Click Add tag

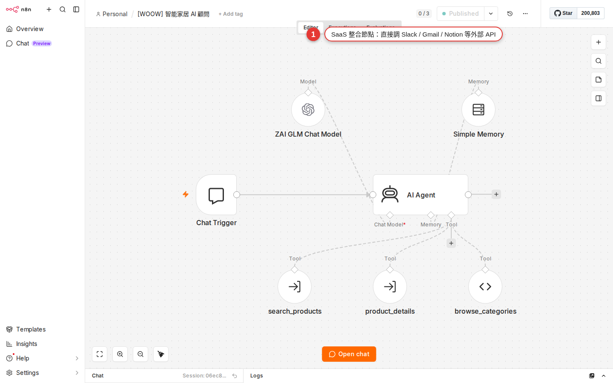pyautogui.click(x=231, y=14)
